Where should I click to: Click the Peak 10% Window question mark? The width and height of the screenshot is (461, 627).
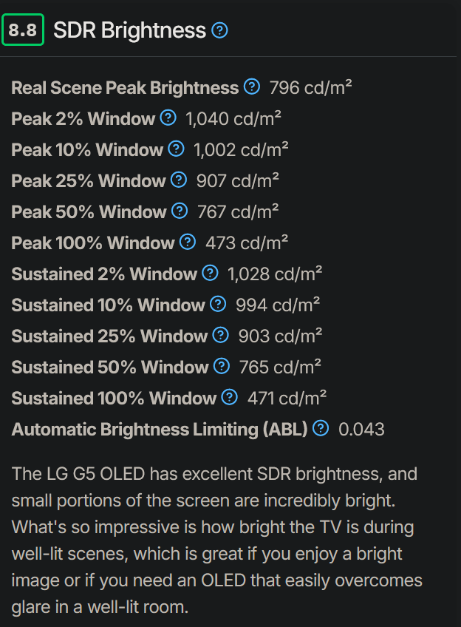175,149
